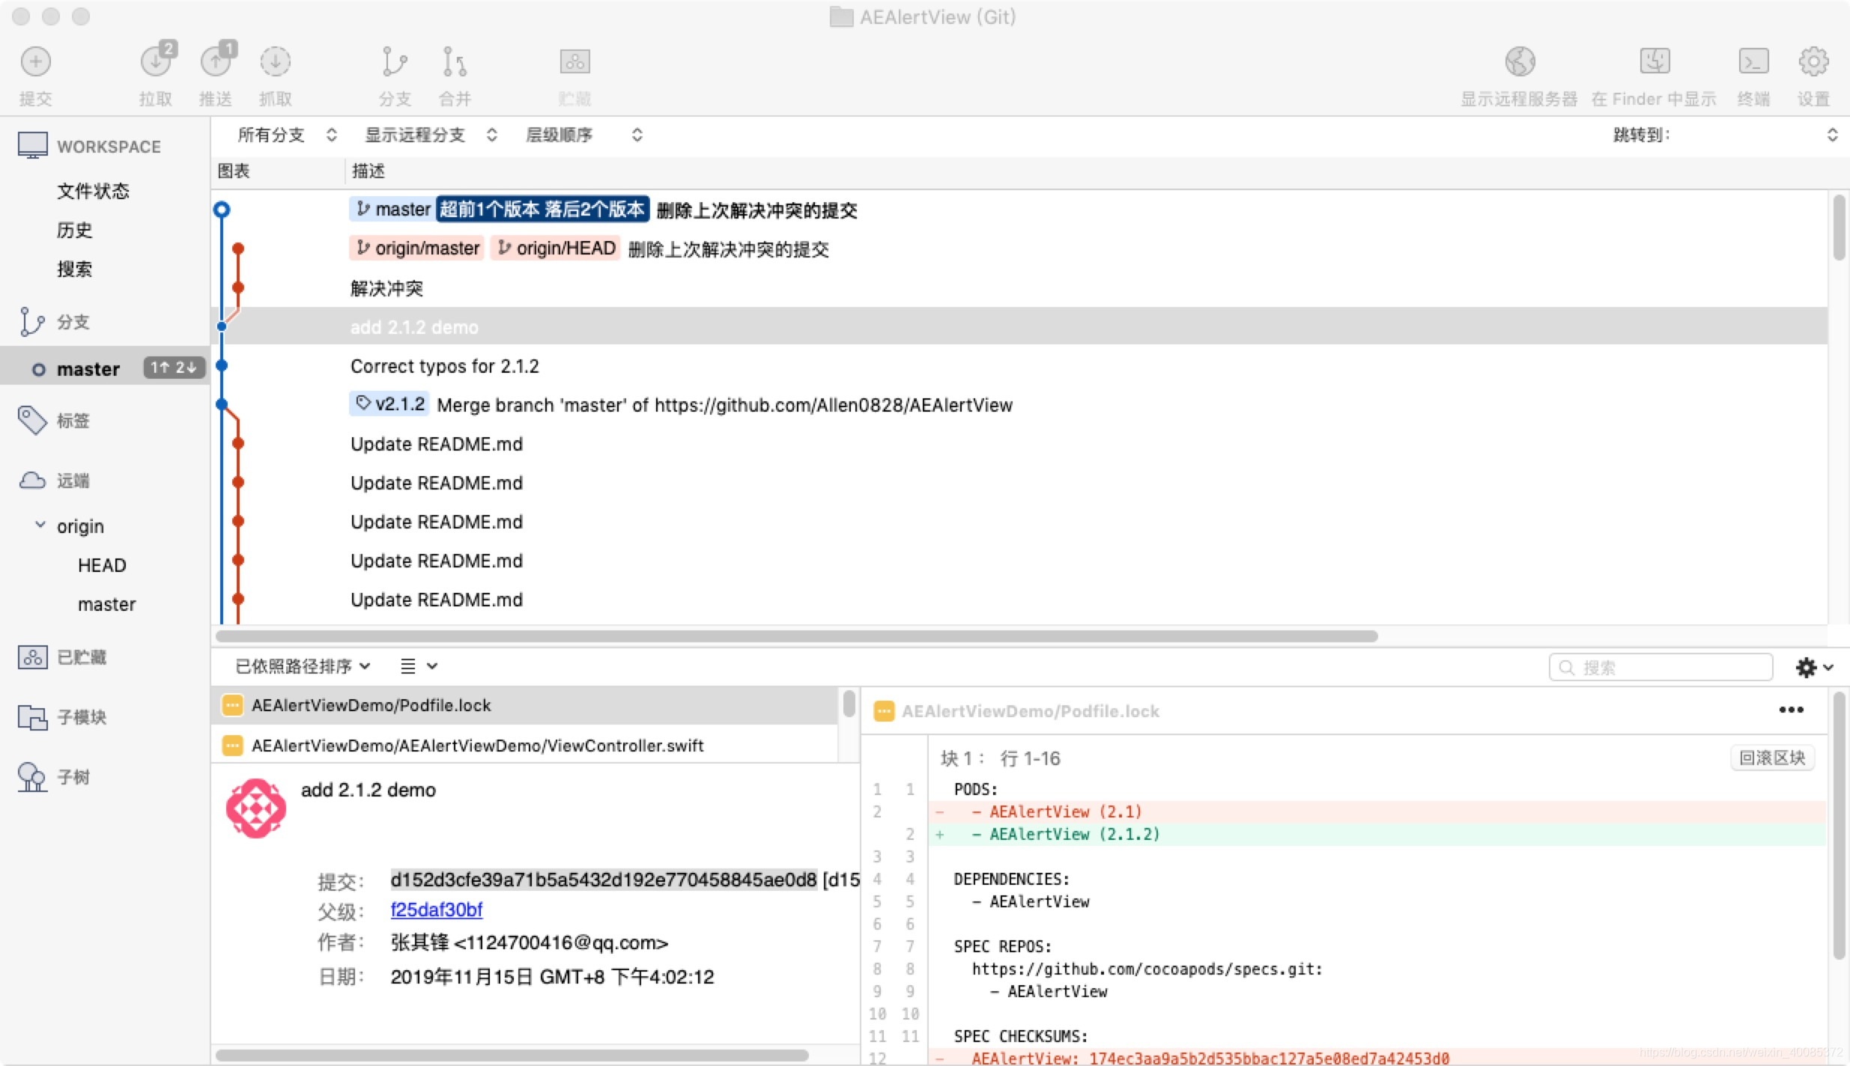The image size is (1850, 1066).
Task: Click the Fetch (抓取) toolbar icon
Action: (x=275, y=62)
